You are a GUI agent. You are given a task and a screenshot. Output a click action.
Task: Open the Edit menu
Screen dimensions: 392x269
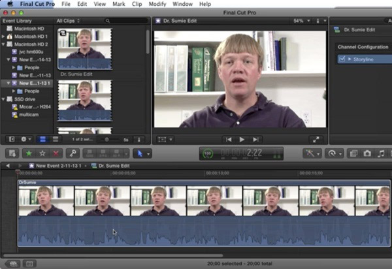pos(82,4)
